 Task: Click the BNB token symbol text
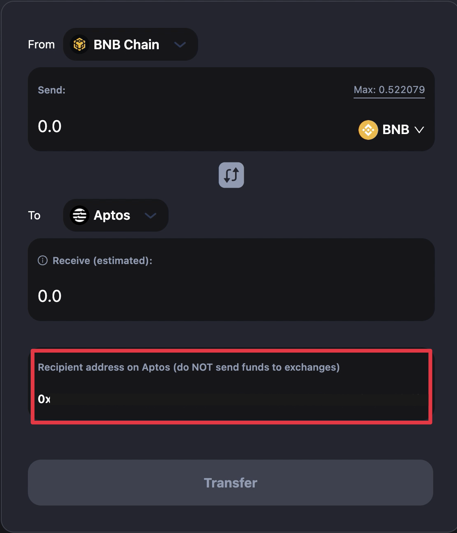pyautogui.click(x=395, y=130)
